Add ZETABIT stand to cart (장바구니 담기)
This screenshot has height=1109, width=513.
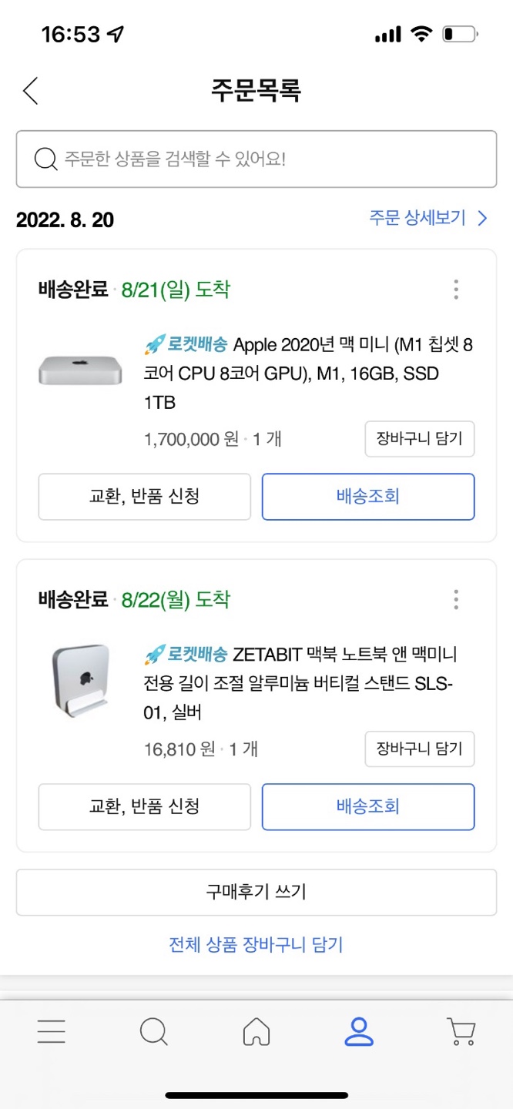[419, 749]
